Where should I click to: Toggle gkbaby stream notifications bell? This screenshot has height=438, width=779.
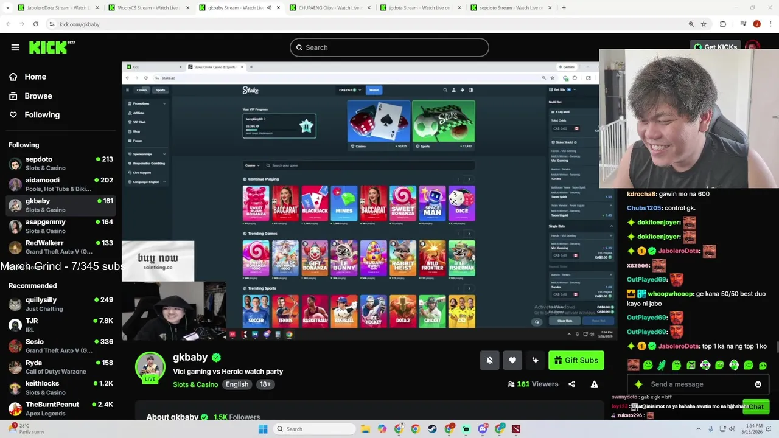[489, 360]
